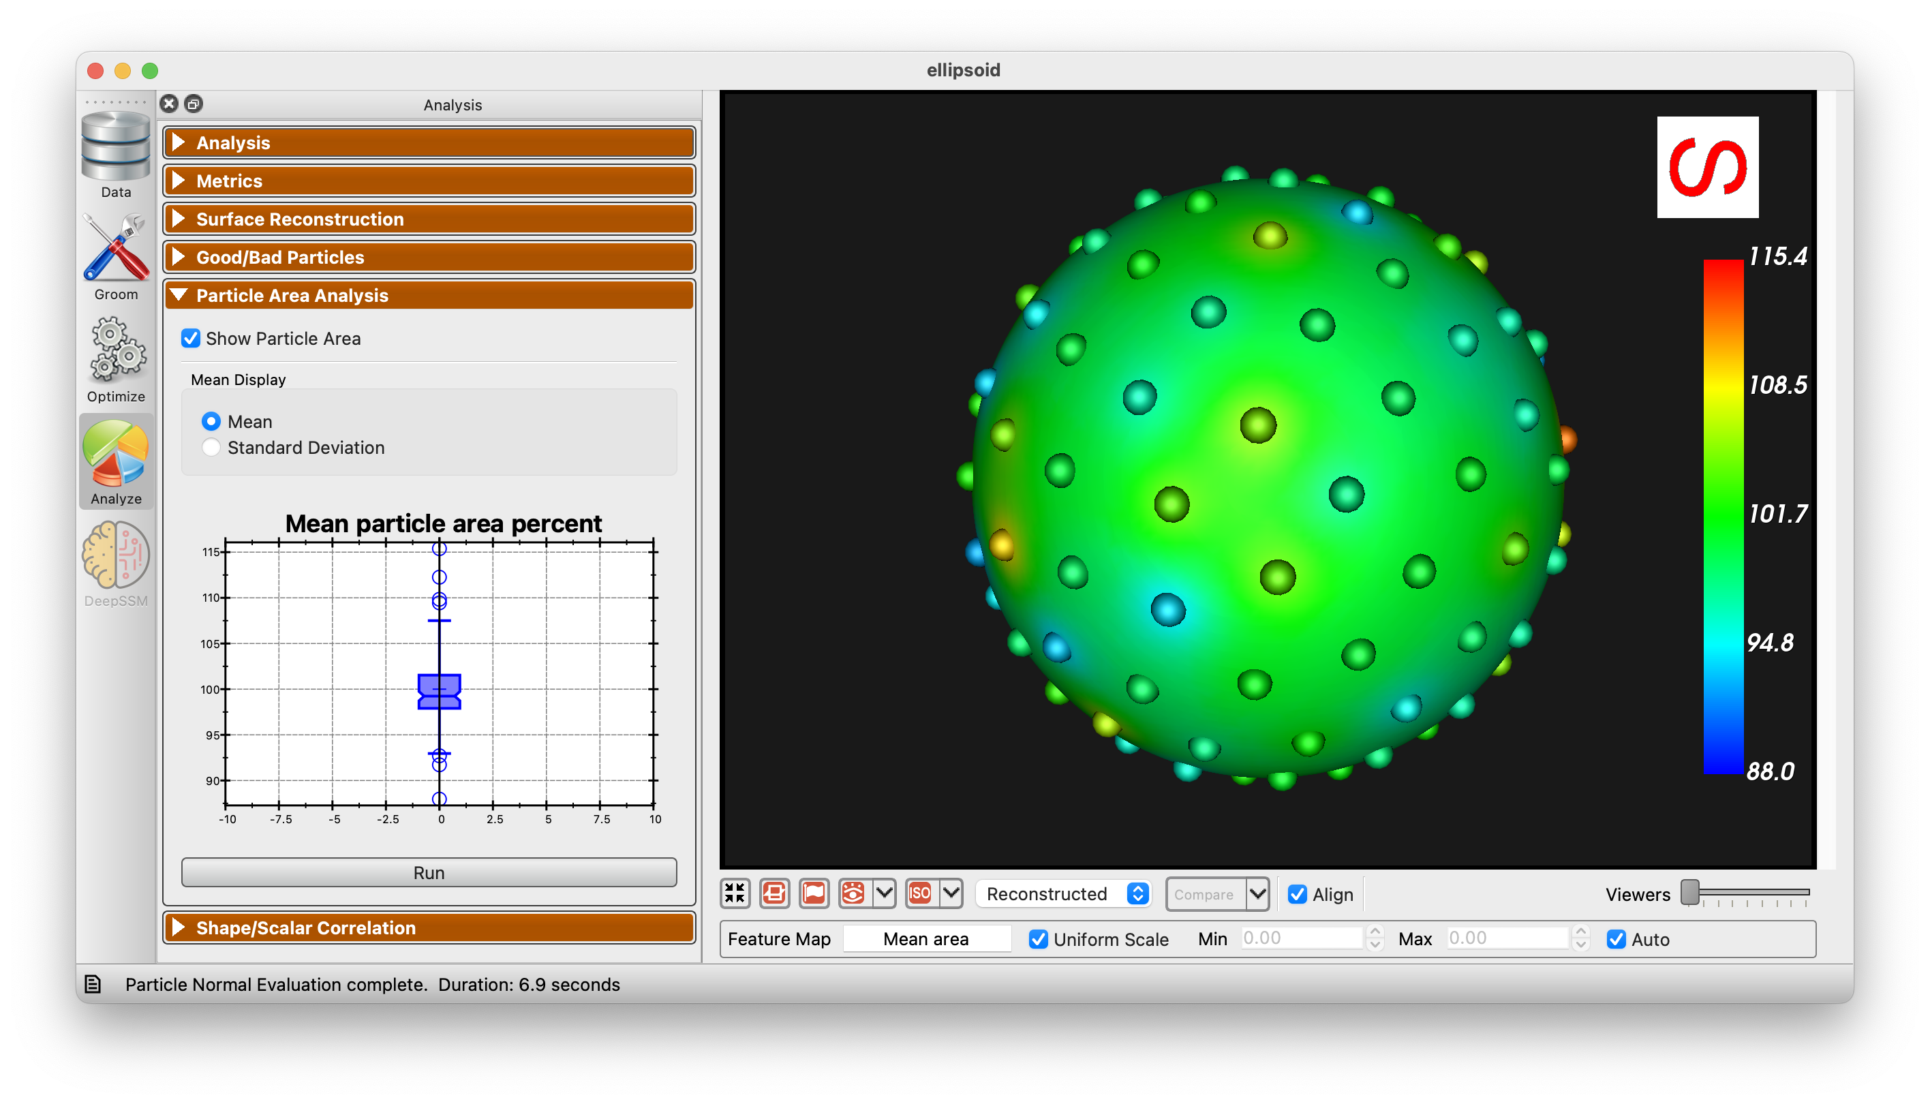Close the Analysis dock panel
This screenshot has width=1930, height=1104.
170,104
